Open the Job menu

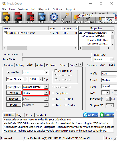[33, 9]
